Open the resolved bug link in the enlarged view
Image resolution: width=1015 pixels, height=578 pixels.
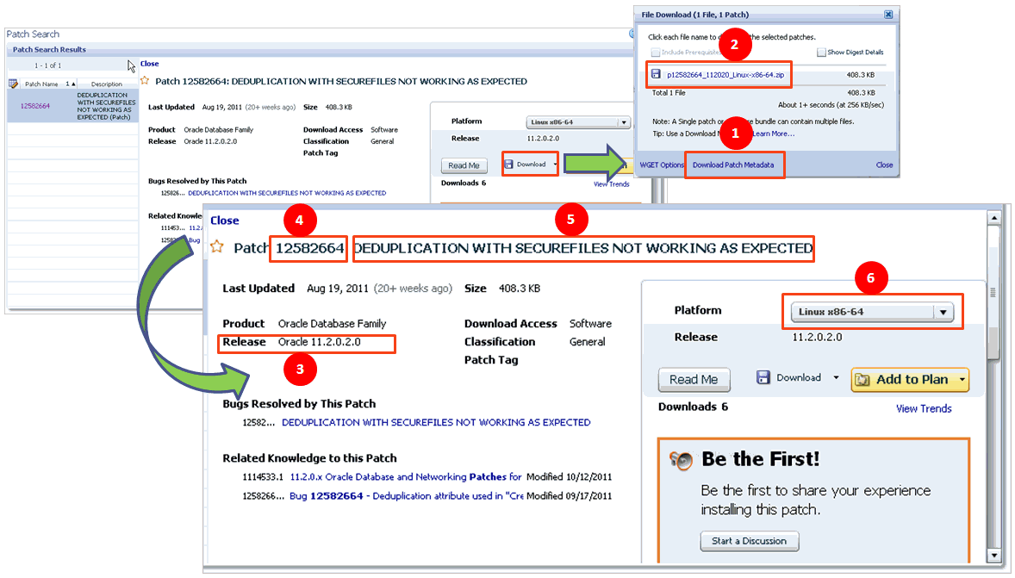point(436,423)
